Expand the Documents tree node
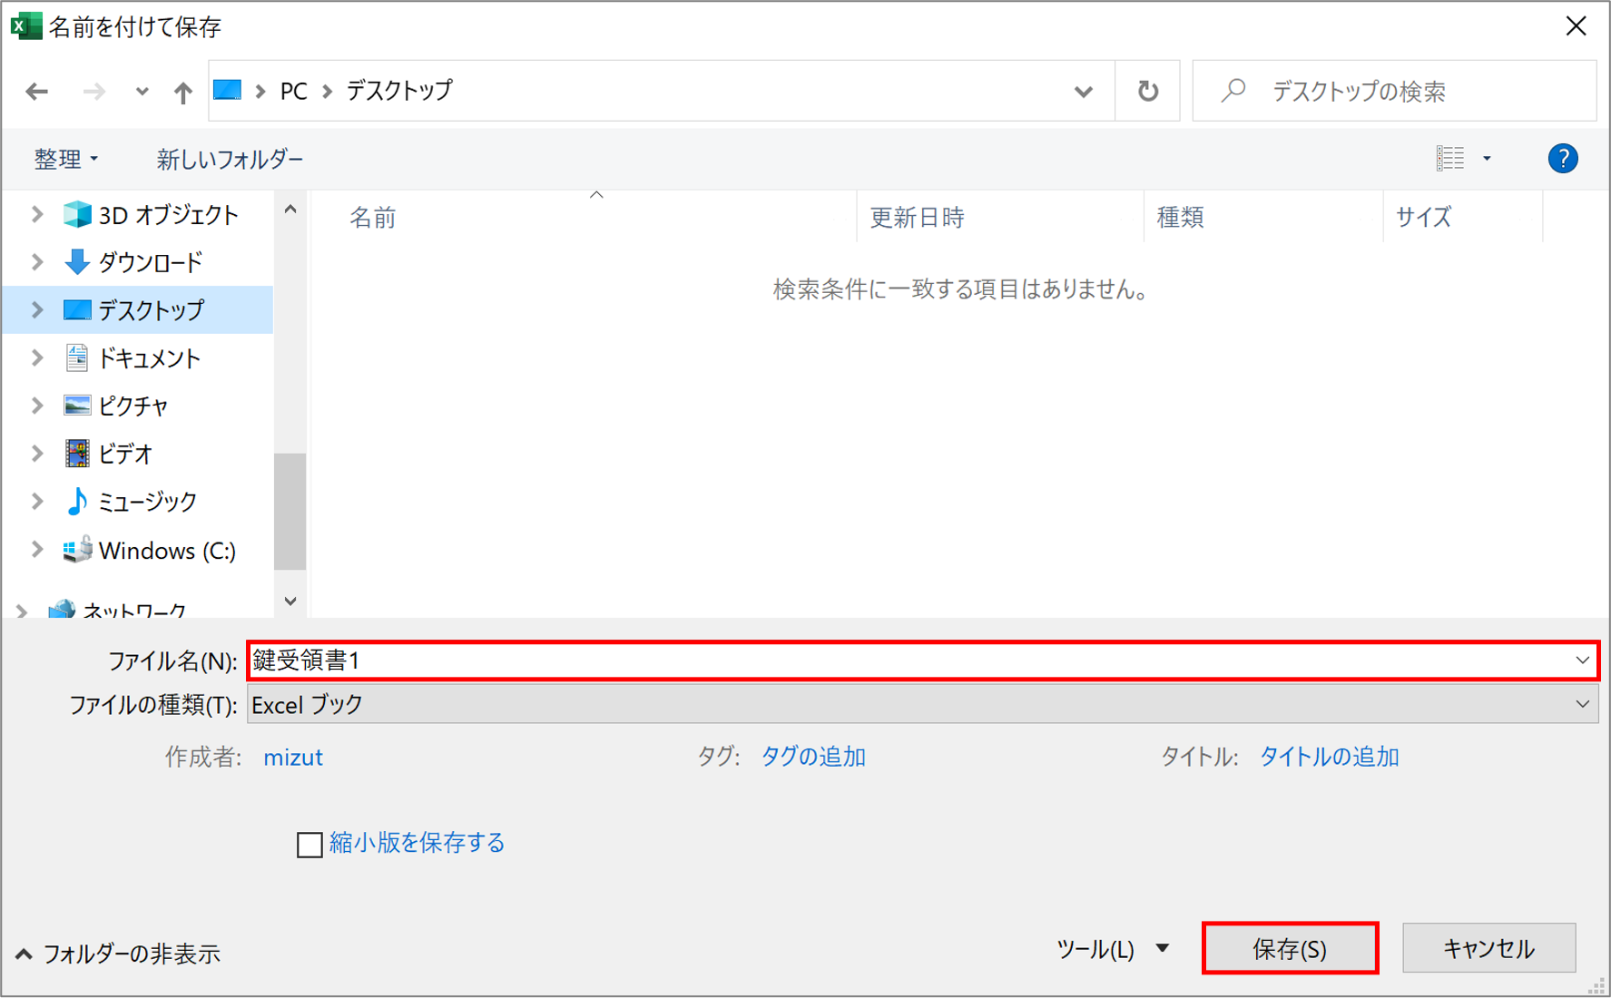This screenshot has width=1611, height=998. tap(37, 358)
